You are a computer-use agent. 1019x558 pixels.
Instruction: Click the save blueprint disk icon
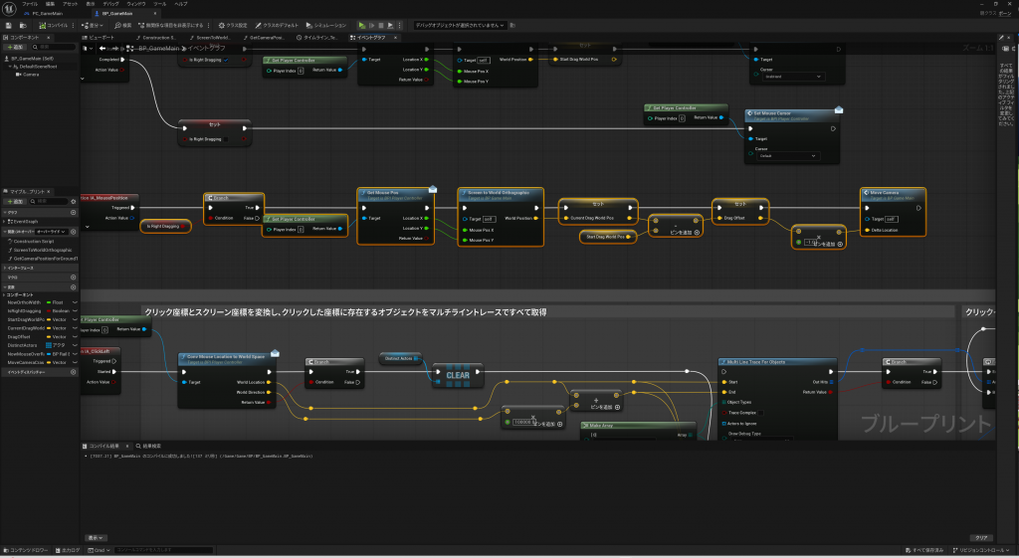[8, 25]
